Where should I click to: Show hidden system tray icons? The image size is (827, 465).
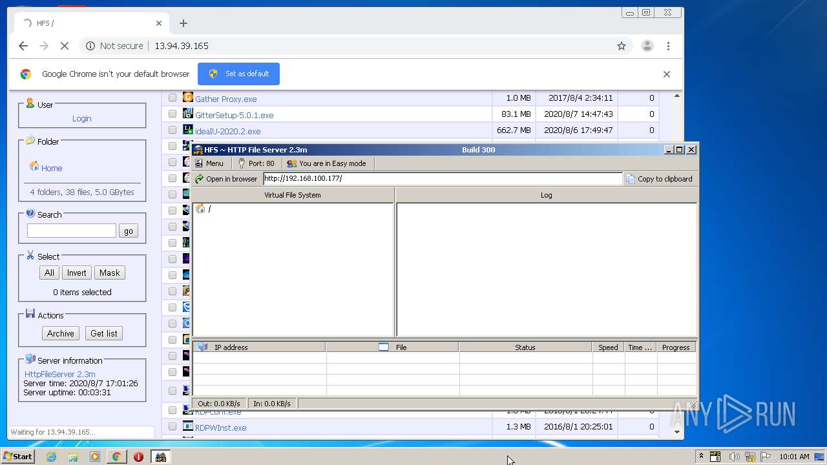click(701, 457)
